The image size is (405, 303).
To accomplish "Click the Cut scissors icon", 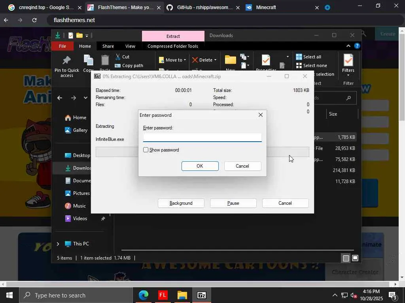I will (x=118, y=57).
